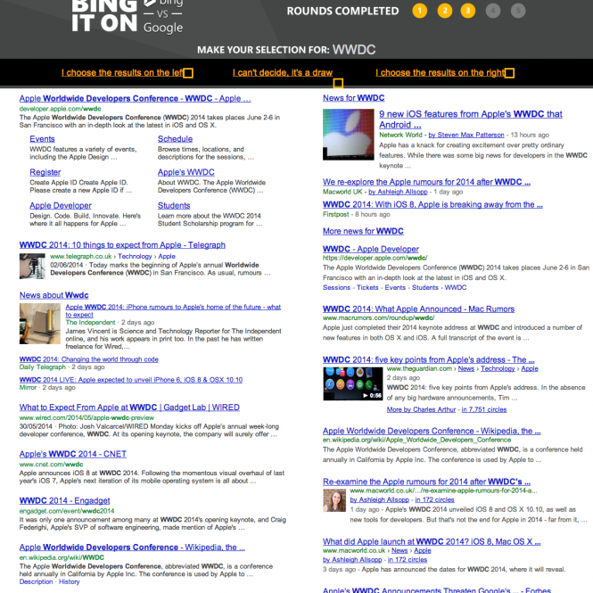This screenshot has height=593, width=593.
Task: Click the round 3 completed circle
Action: [x=468, y=11]
